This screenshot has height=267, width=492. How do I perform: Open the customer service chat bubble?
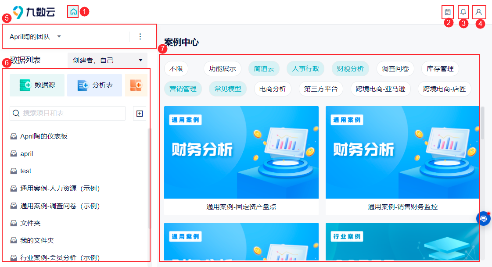tap(484, 218)
